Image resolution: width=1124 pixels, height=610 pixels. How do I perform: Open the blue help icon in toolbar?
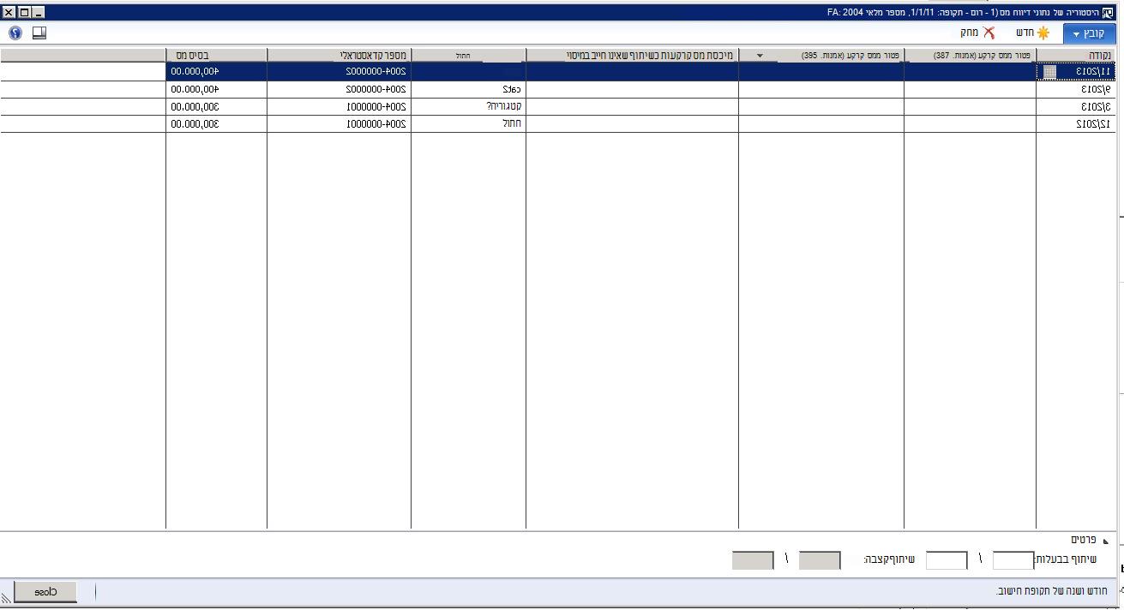click(15, 33)
